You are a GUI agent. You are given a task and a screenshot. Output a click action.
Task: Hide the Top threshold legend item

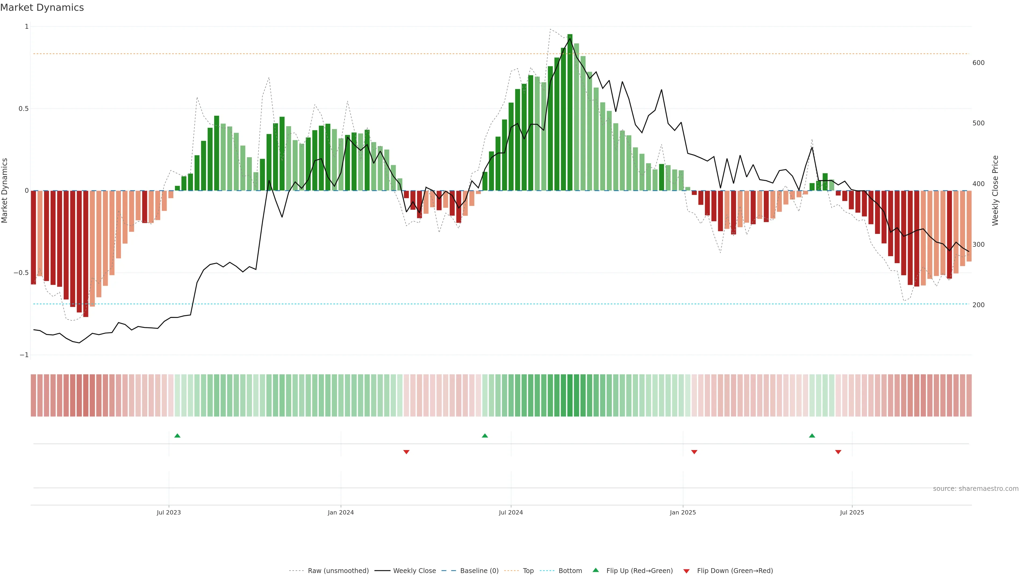click(x=528, y=571)
